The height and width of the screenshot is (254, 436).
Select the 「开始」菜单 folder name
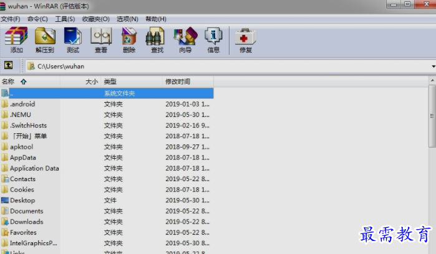click(29, 136)
